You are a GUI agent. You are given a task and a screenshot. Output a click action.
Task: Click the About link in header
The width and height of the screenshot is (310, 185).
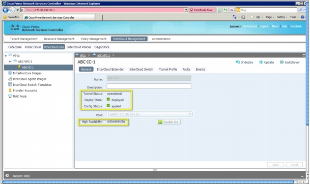pos(275,26)
